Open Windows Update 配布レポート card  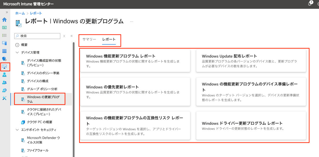coord(251,61)
